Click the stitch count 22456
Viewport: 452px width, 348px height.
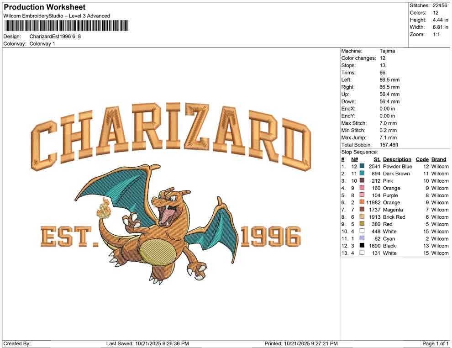pyautogui.click(x=440, y=5)
